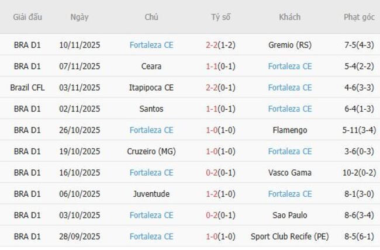Click Sport Club Recife (PE) team name
380x250 pixels.
(289, 237)
